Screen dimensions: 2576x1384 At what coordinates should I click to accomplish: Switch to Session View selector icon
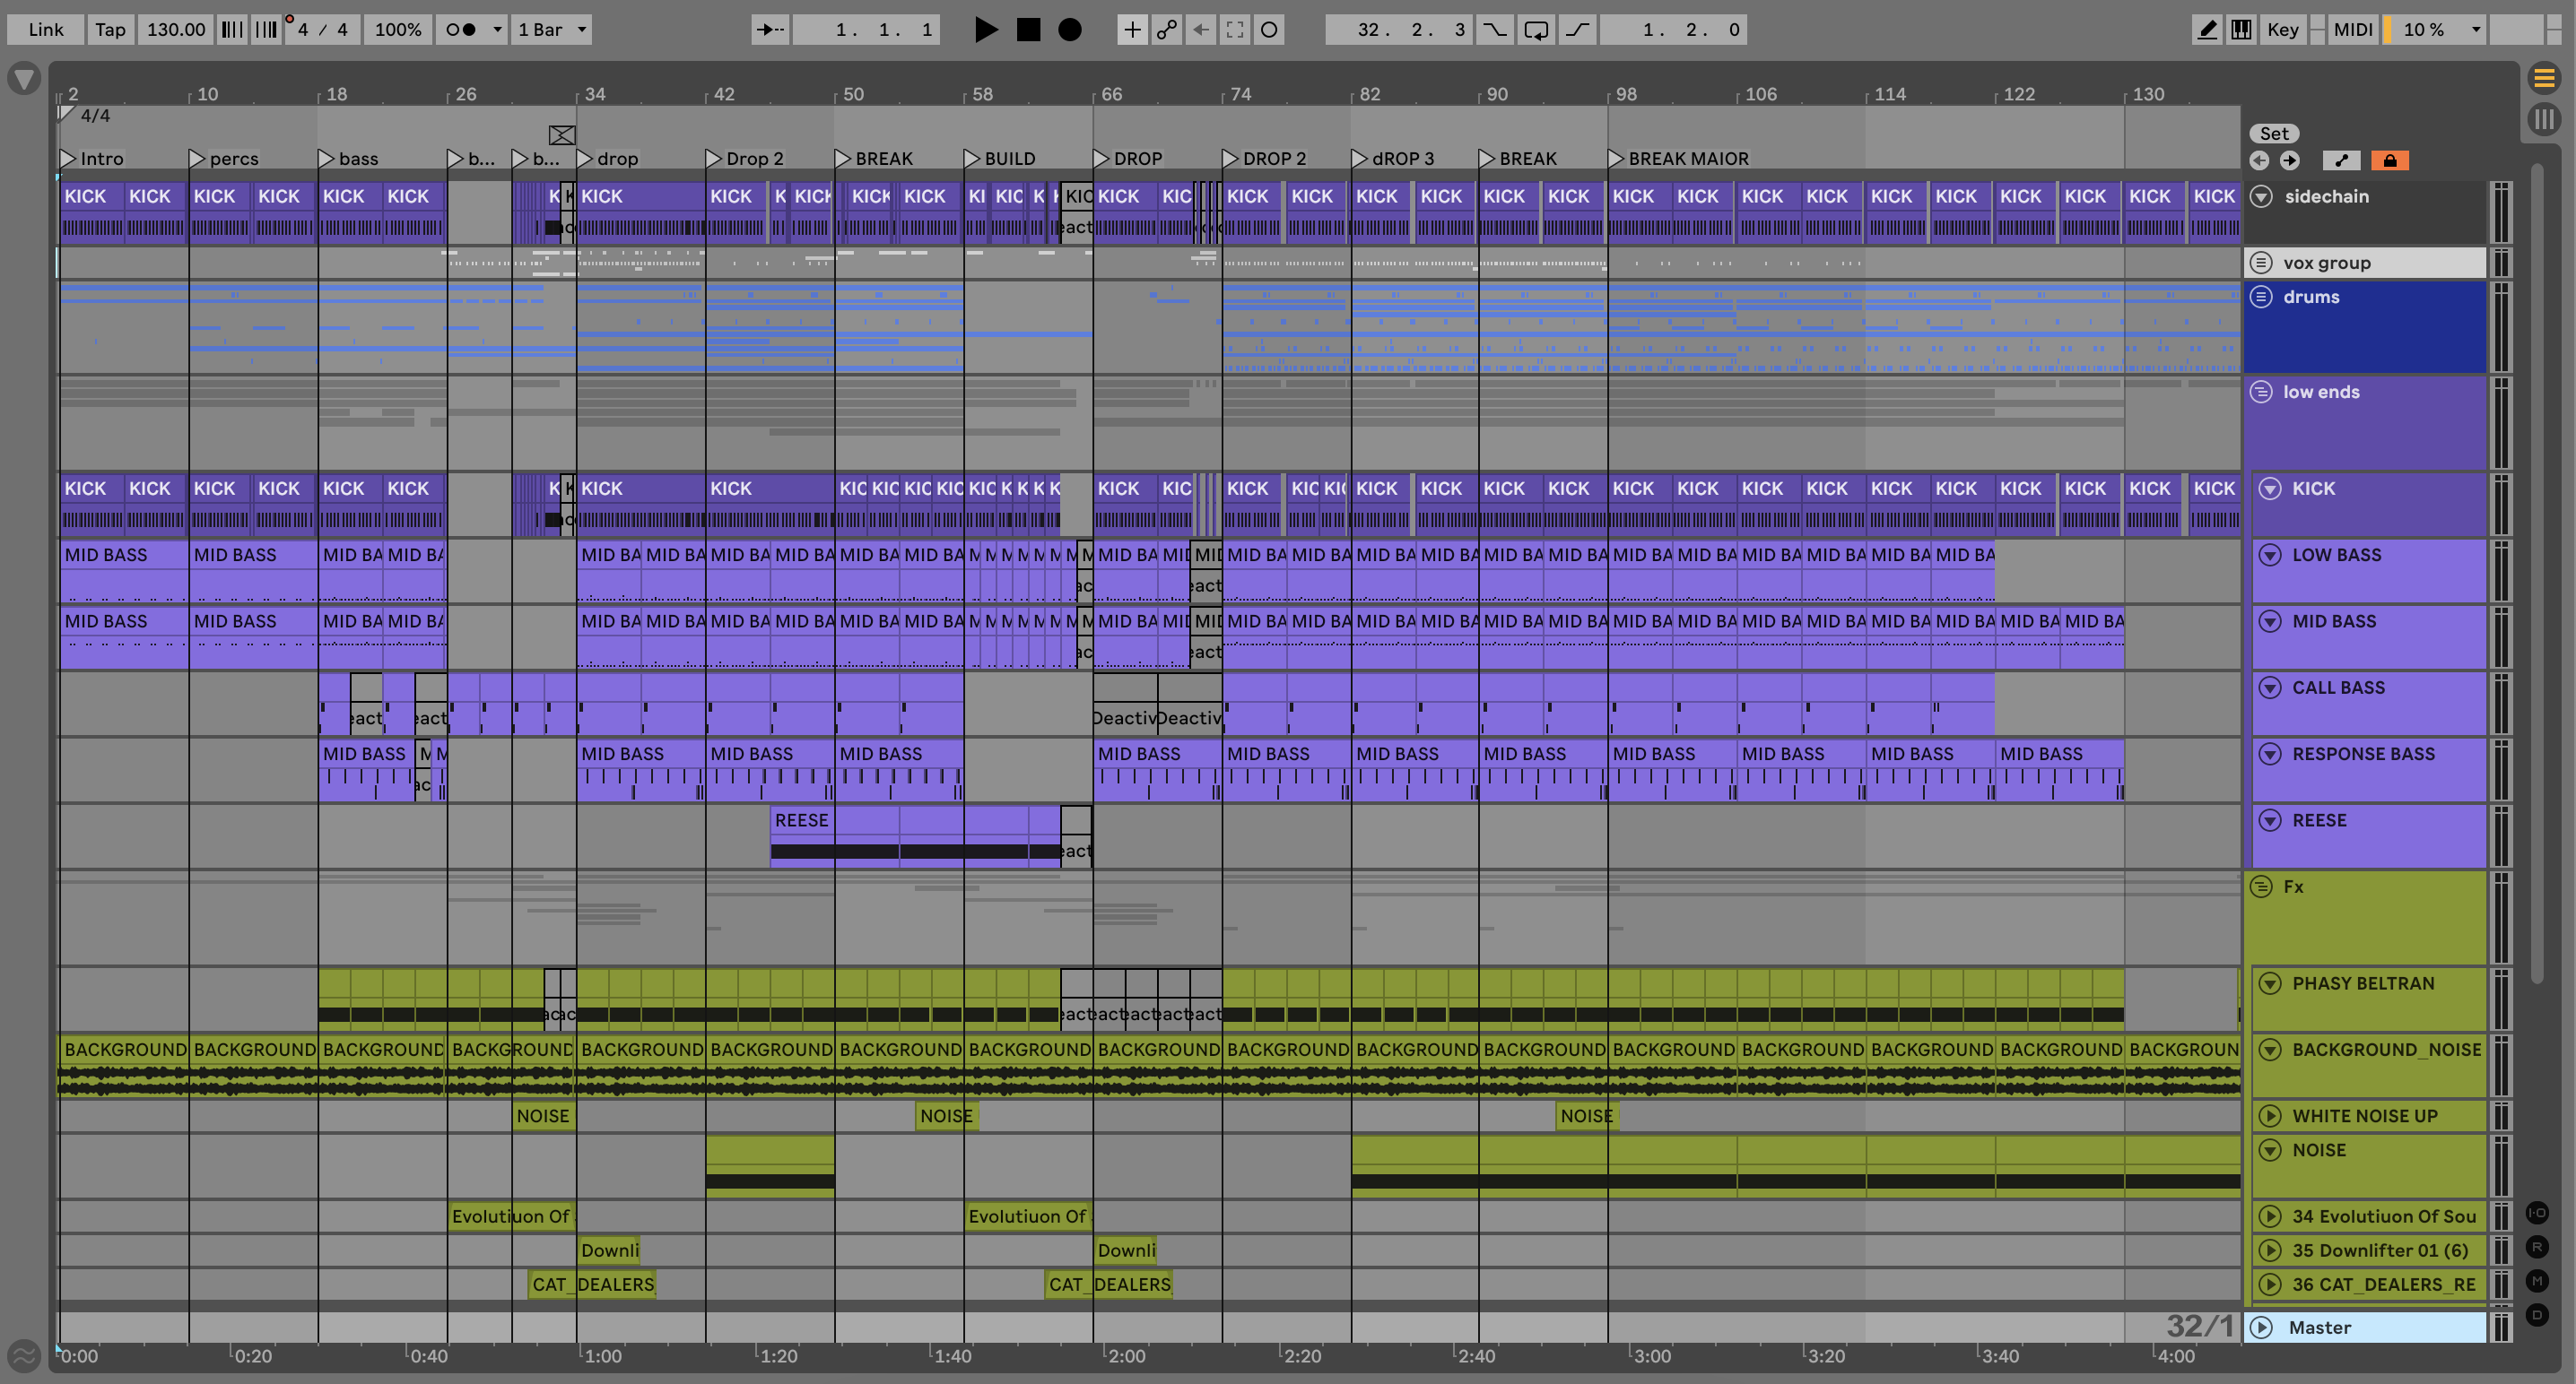pyautogui.click(x=2544, y=120)
